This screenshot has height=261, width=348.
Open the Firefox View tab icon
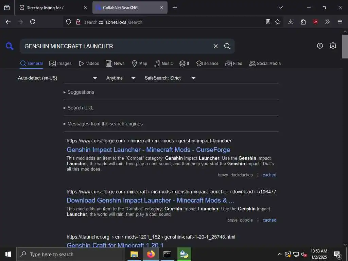(7, 7)
